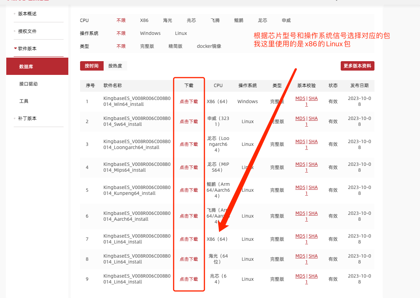Open MD5 checksum for the Sw64 package
The height and width of the screenshot is (298, 420).
[x=300, y=118]
